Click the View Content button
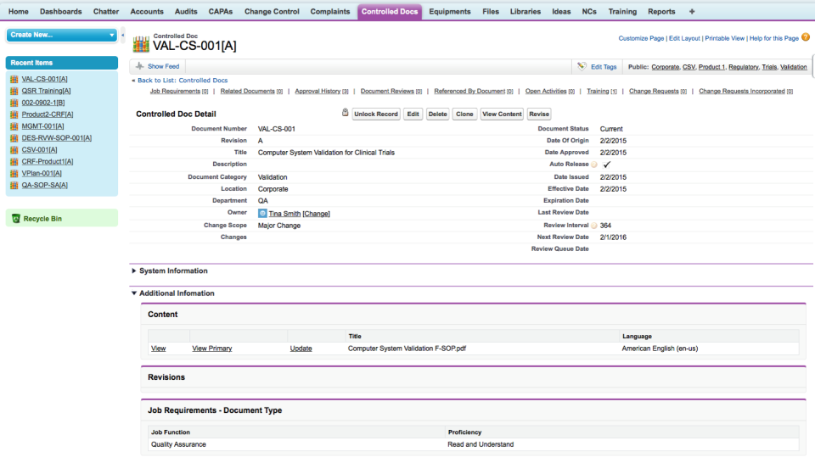This screenshot has width=815, height=463. [x=502, y=114]
